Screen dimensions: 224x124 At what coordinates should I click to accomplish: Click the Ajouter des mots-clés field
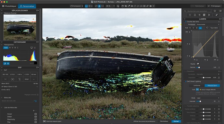pyautogui.click(x=17, y=101)
